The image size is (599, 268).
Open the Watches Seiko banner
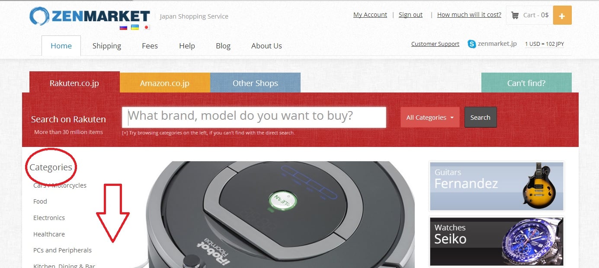click(x=496, y=242)
